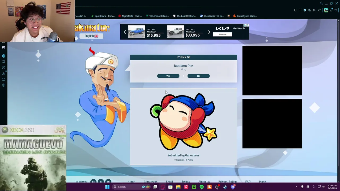Open the taskbar clock and date
The image size is (340, 191).
(x=332, y=187)
